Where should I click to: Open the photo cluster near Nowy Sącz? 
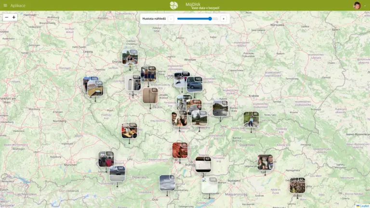pos(251,119)
